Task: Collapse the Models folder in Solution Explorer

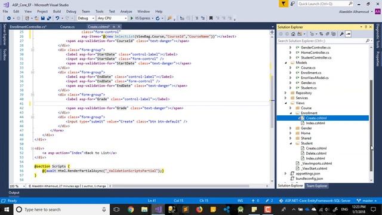Action: [286, 63]
